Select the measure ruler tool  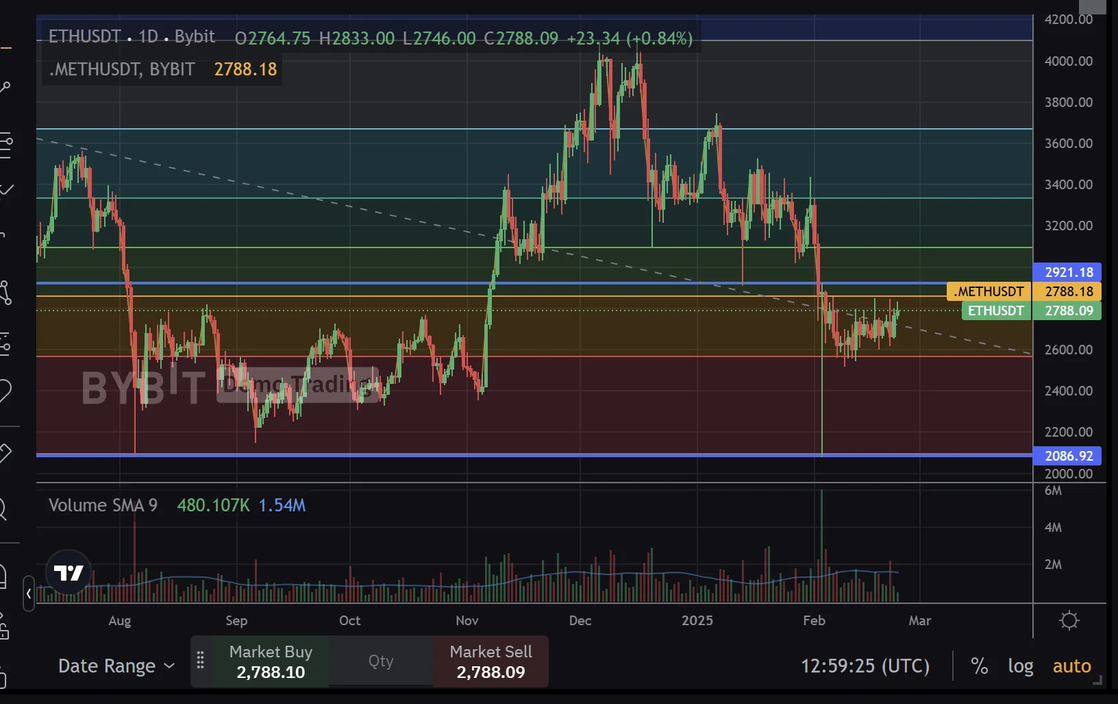point(5,452)
